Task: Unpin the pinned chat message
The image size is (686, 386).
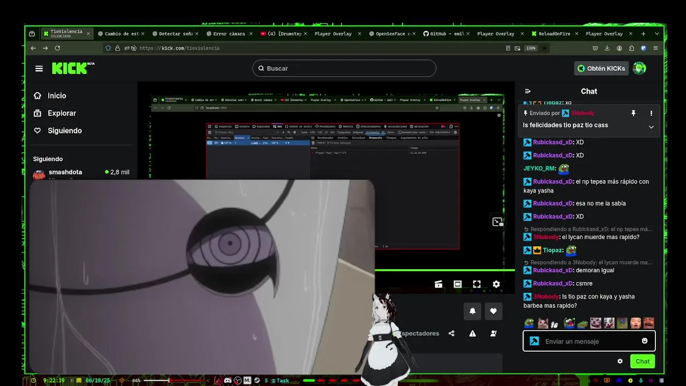Action: point(633,113)
